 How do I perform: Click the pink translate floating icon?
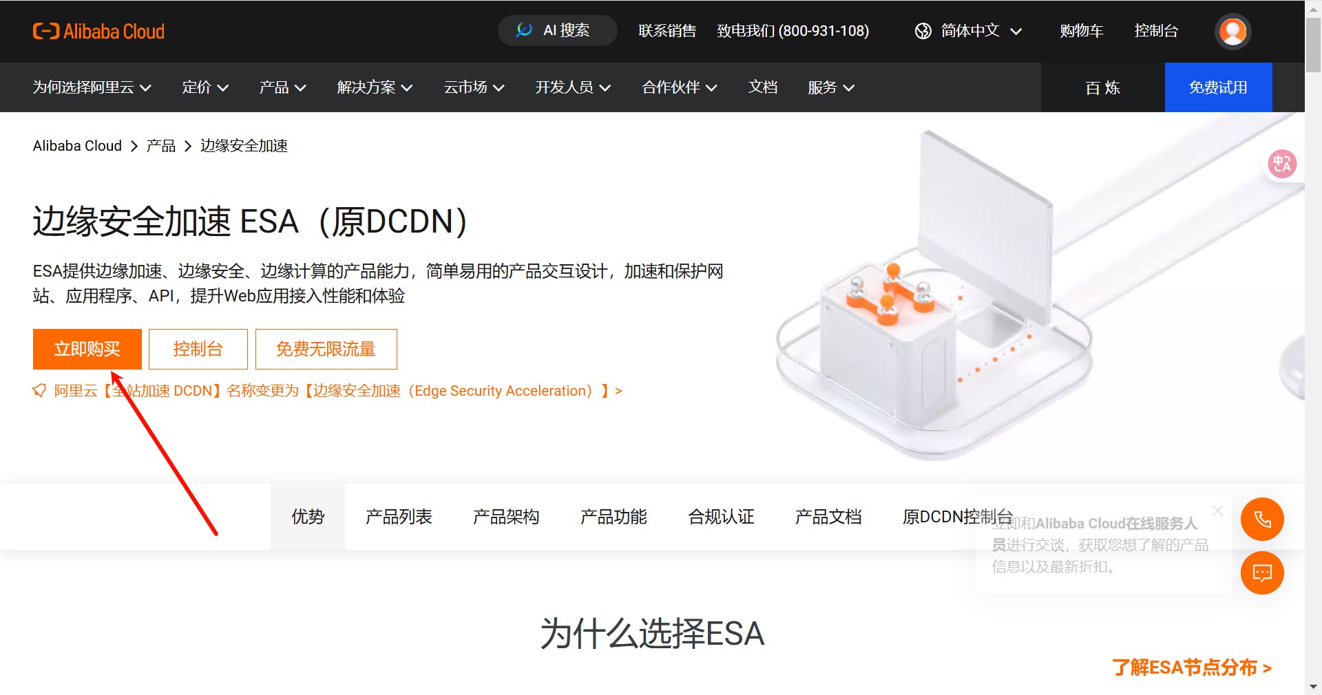[1282, 164]
